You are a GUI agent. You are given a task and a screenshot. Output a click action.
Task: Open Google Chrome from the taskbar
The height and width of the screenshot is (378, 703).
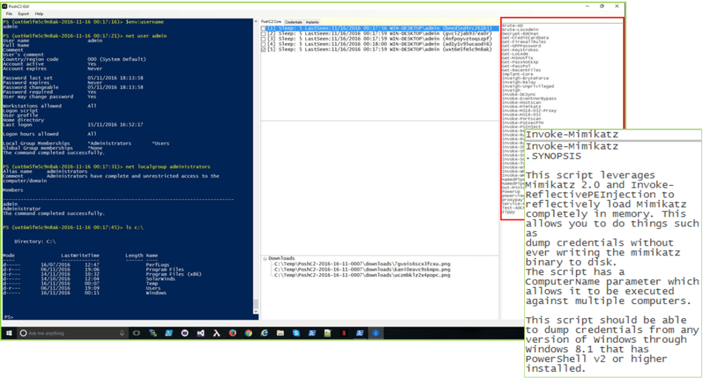point(248,332)
